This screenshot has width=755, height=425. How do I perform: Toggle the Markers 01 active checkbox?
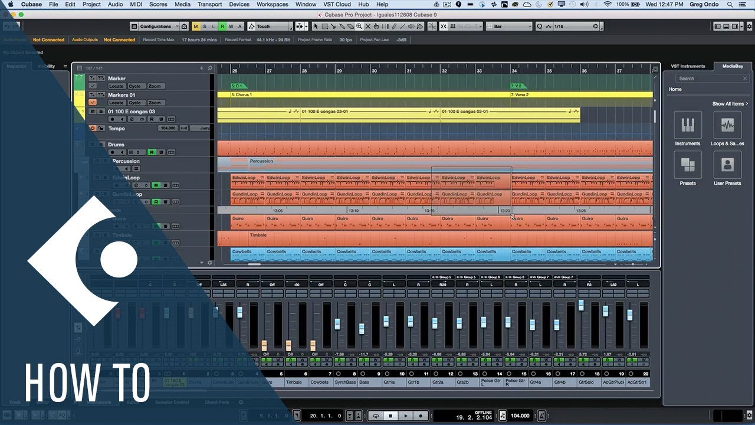pyautogui.click(x=93, y=102)
